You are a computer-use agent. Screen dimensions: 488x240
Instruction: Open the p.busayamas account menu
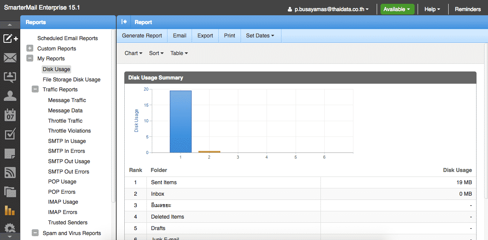point(332,9)
